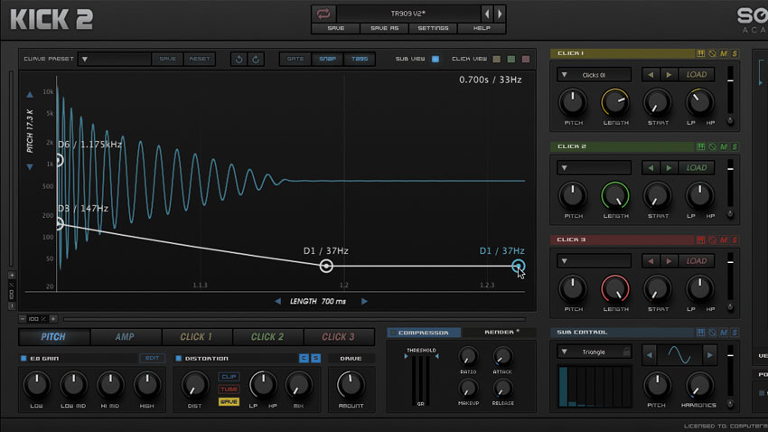Mute Click 3 with M icon
The height and width of the screenshot is (432, 768).
coord(724,239)
